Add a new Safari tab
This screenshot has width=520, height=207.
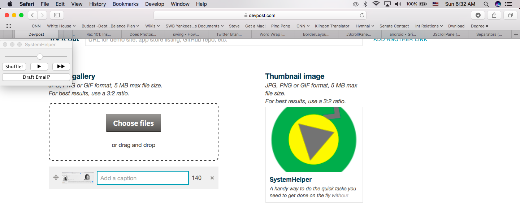point(516,34)
